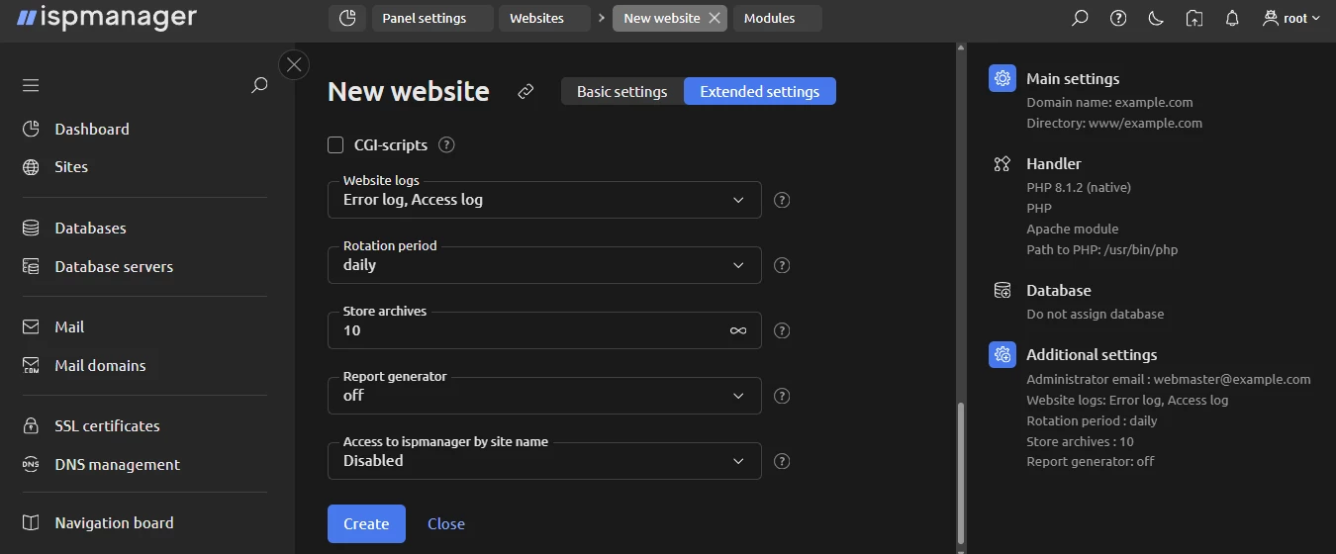Switch to Basic settings
The image size is (1336, 554).
click(622, 91)
